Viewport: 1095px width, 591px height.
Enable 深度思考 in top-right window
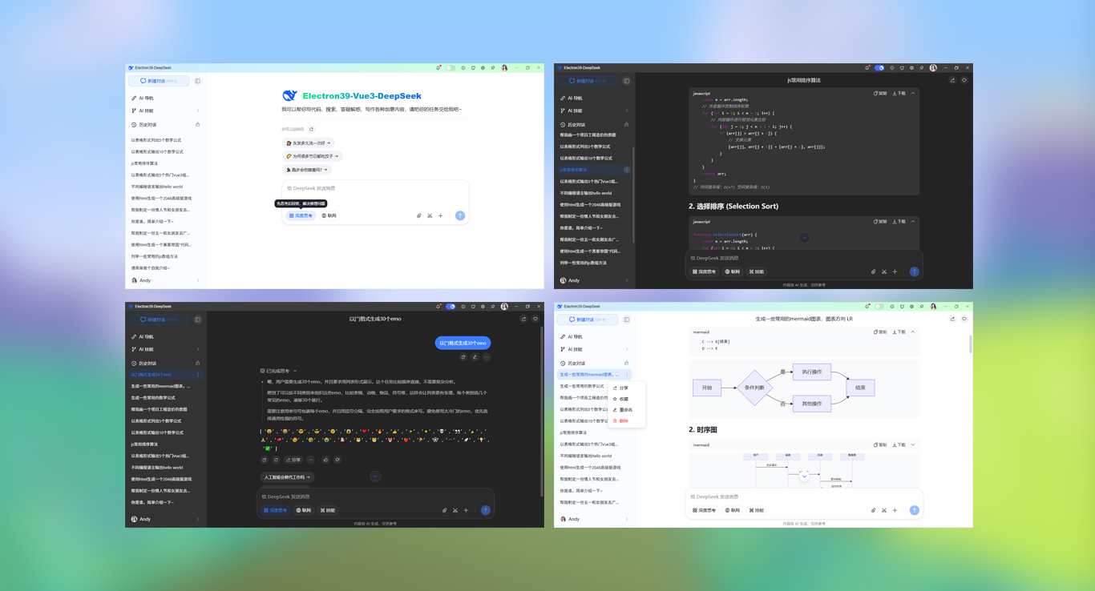[705, 271]
